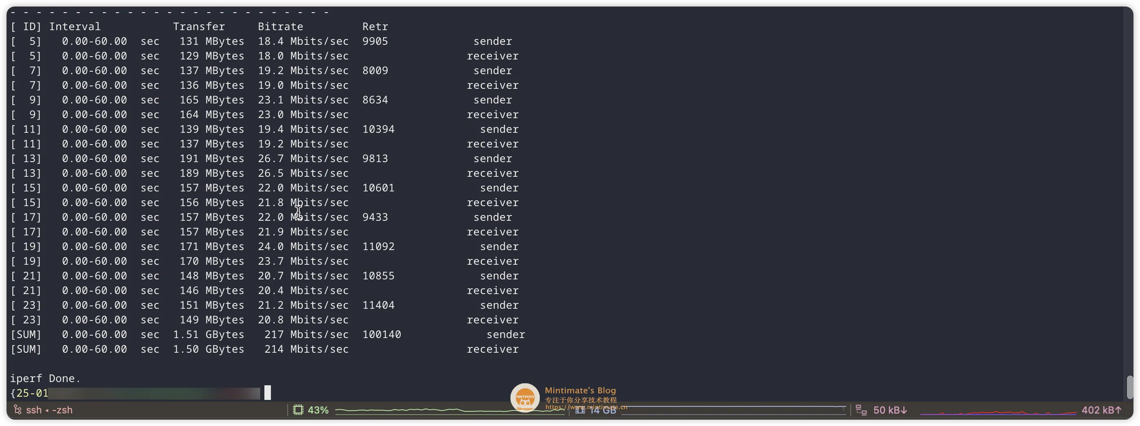Click the retransmit value '10394'
The image size is (1140, 426).
(x=378, y=129)
